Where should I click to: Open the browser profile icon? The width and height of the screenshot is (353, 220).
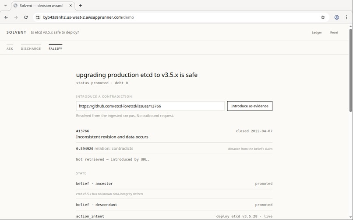tap(336, 17)
